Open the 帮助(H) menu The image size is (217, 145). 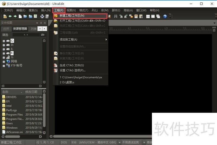pyautogui.click(x=154, y=10)
